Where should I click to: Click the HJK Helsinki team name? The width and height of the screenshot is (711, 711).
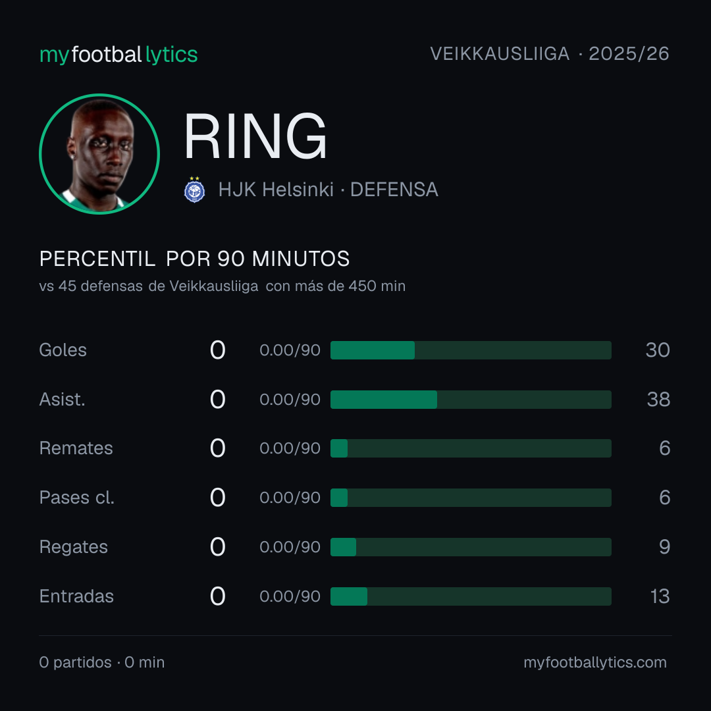(x=276, y=190)
